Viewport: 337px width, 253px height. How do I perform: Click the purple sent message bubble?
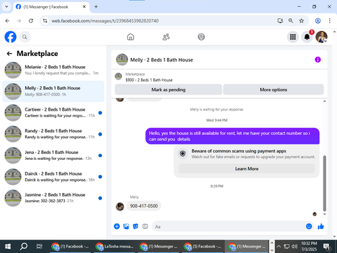[233, 136]
